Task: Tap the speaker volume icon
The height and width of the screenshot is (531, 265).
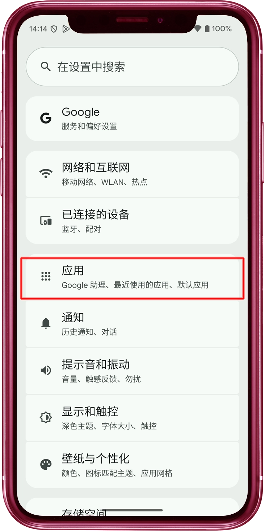Action: point(46,370)
